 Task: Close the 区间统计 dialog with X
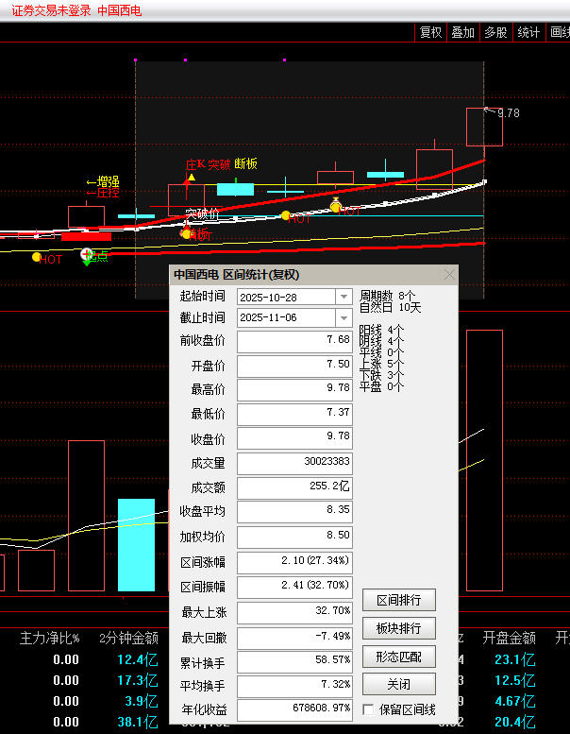(449, 275)
